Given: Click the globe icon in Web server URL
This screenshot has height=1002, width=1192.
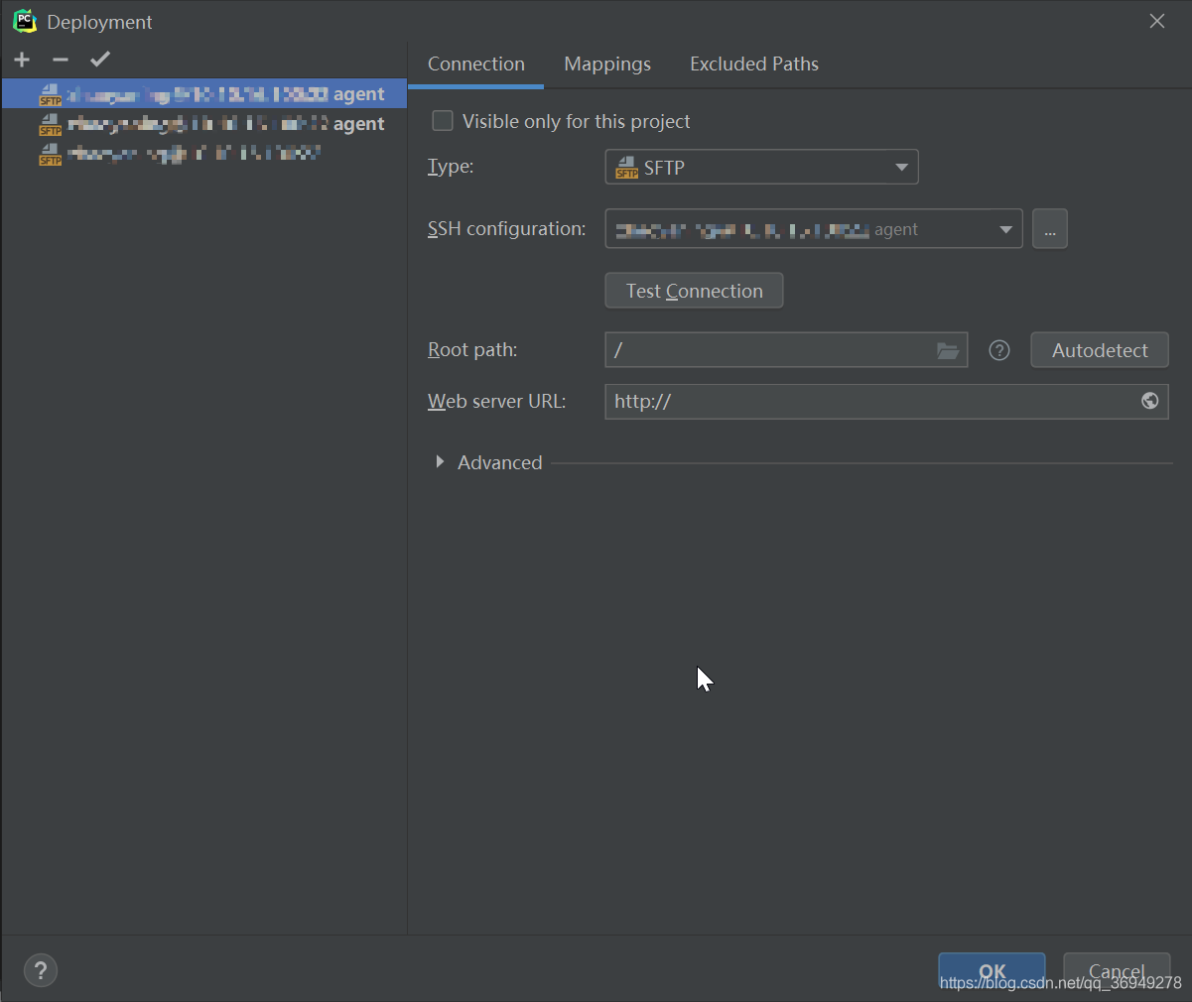Looking at the screenshot, I should pyautogui.click(x=1149, y=401).
